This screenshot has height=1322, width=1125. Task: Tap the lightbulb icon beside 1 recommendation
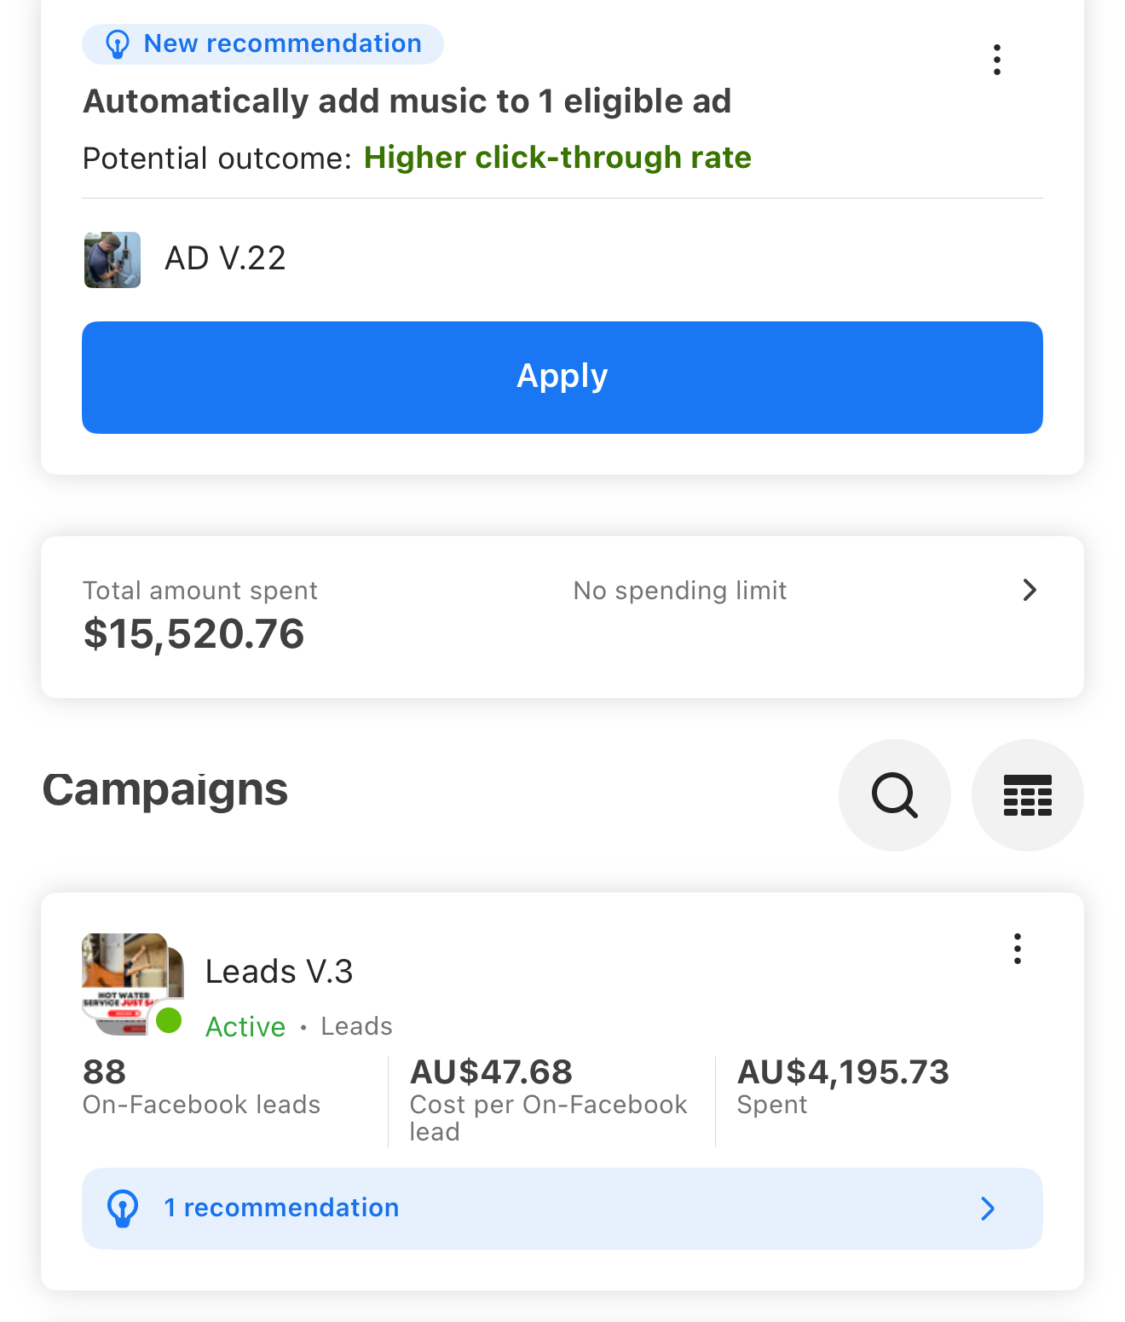coord(123,1209)
